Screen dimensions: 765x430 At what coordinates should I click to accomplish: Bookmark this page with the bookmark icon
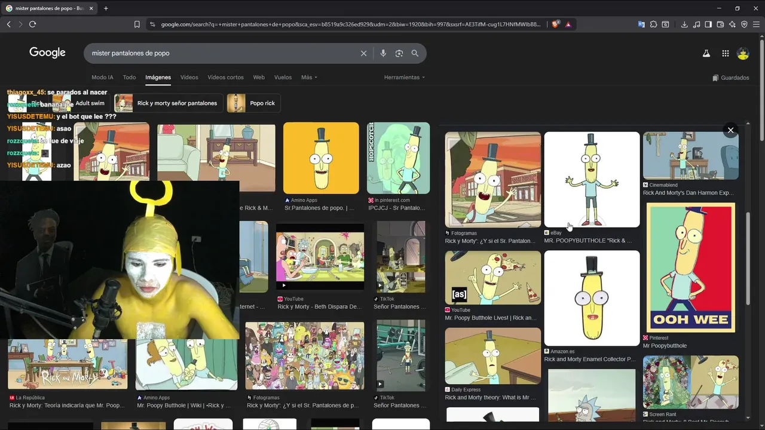[137, 24]
